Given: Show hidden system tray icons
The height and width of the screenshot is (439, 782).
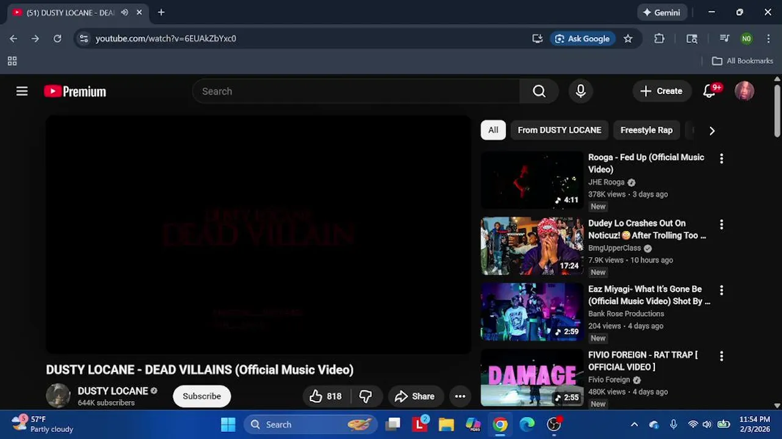Looking at the screenshot, I should click(634, 424).
